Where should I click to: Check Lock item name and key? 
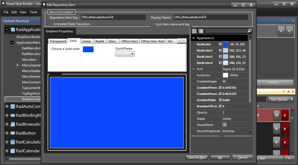click(x=153, y=24)
